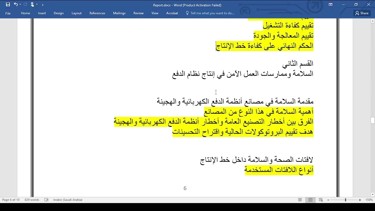Close the Word window
375x211 pixels.
[369, 4]
